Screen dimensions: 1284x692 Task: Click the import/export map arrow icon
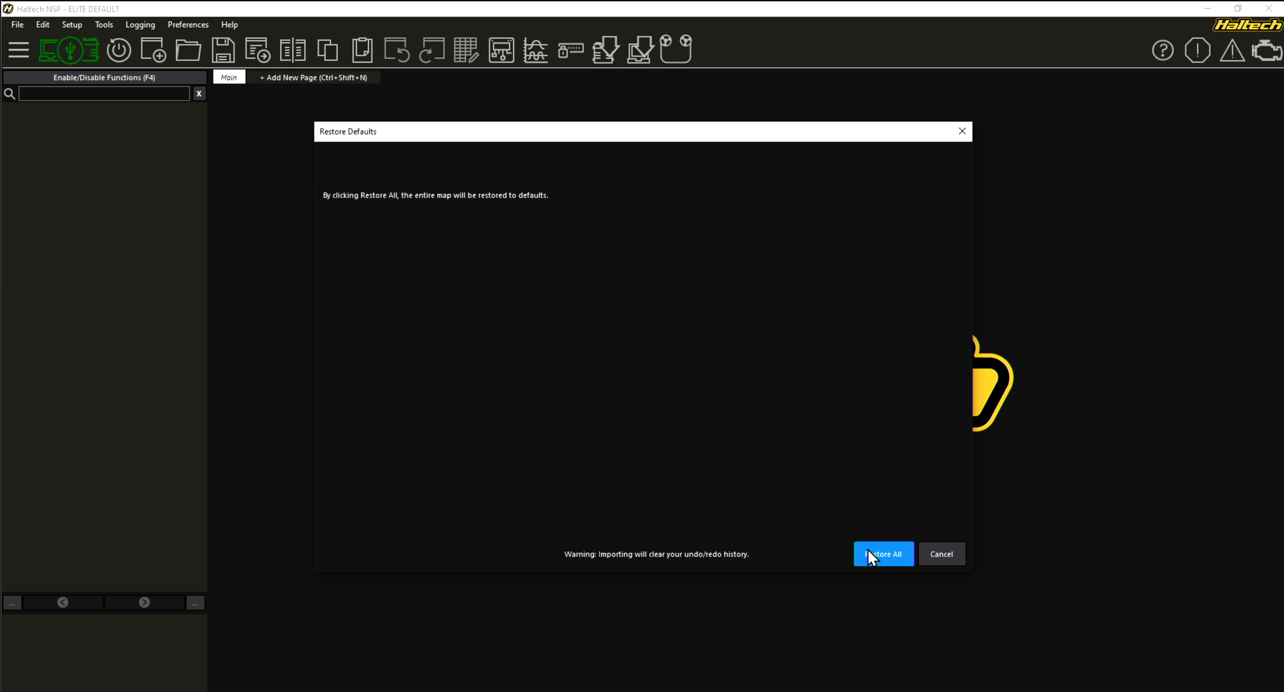(x=258, y=50)
